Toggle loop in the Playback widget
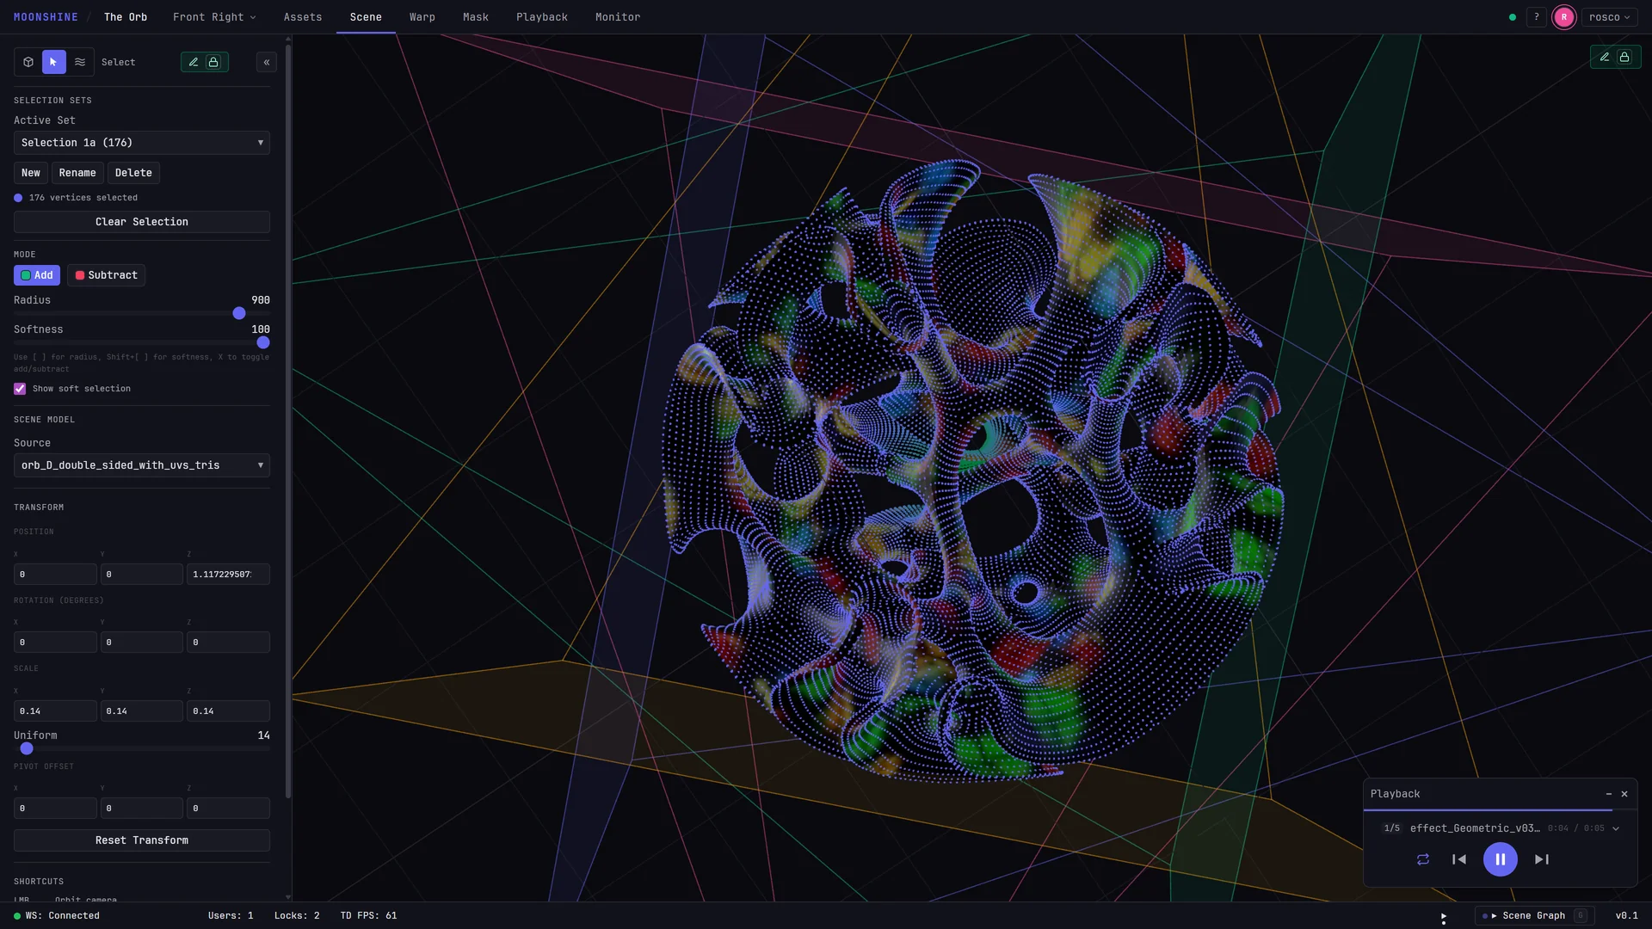 1423,859
